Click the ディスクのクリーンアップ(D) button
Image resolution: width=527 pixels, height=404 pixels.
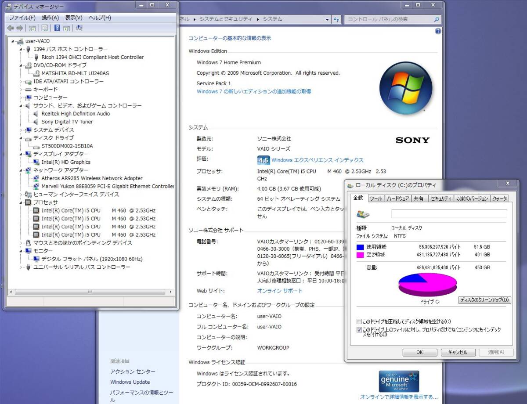point(485,300)
